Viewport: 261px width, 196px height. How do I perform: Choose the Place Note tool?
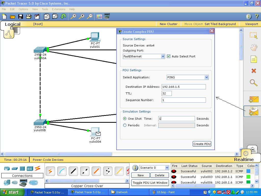click(x=254, y=59)
